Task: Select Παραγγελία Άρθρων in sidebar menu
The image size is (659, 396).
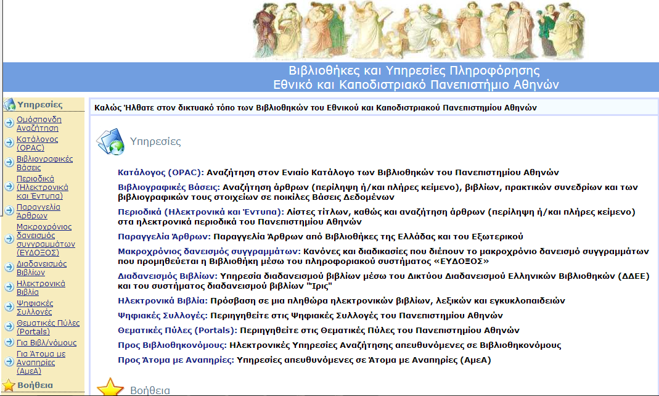Action: [38, 211]
